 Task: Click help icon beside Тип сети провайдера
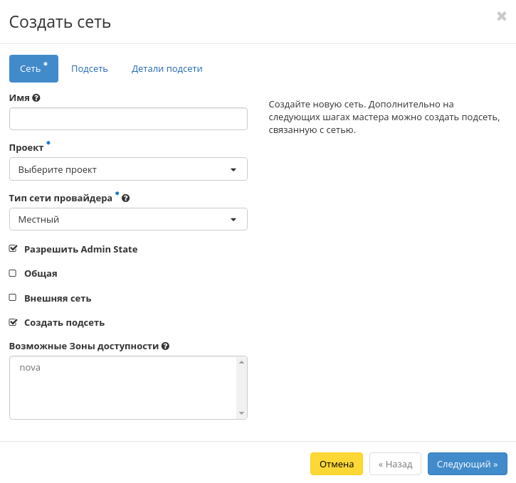[126, 198]
